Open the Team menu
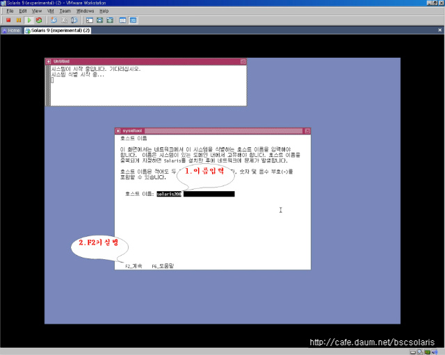 (65, 11)
